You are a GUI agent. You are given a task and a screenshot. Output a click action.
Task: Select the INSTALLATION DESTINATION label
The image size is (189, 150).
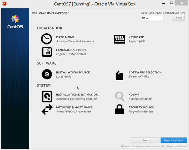click(77, 95)
